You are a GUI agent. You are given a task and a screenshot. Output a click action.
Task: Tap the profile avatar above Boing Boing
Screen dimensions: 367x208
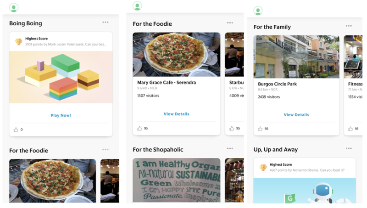pyautogui.click(x=14, y=7)
